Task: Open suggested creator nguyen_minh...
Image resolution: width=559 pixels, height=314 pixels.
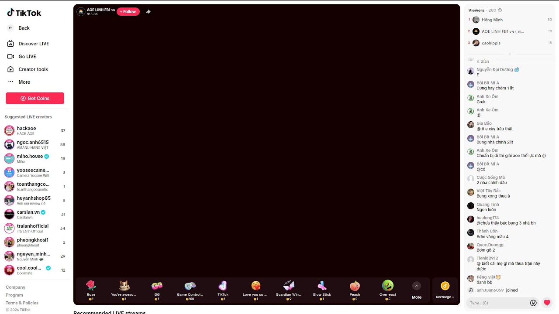Action: (35, 256)
